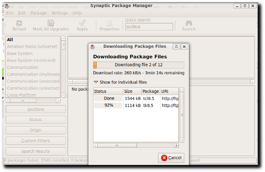Select Communication (multiverse) section
Screen dimensions: 265x172
(x=33, y=74)
